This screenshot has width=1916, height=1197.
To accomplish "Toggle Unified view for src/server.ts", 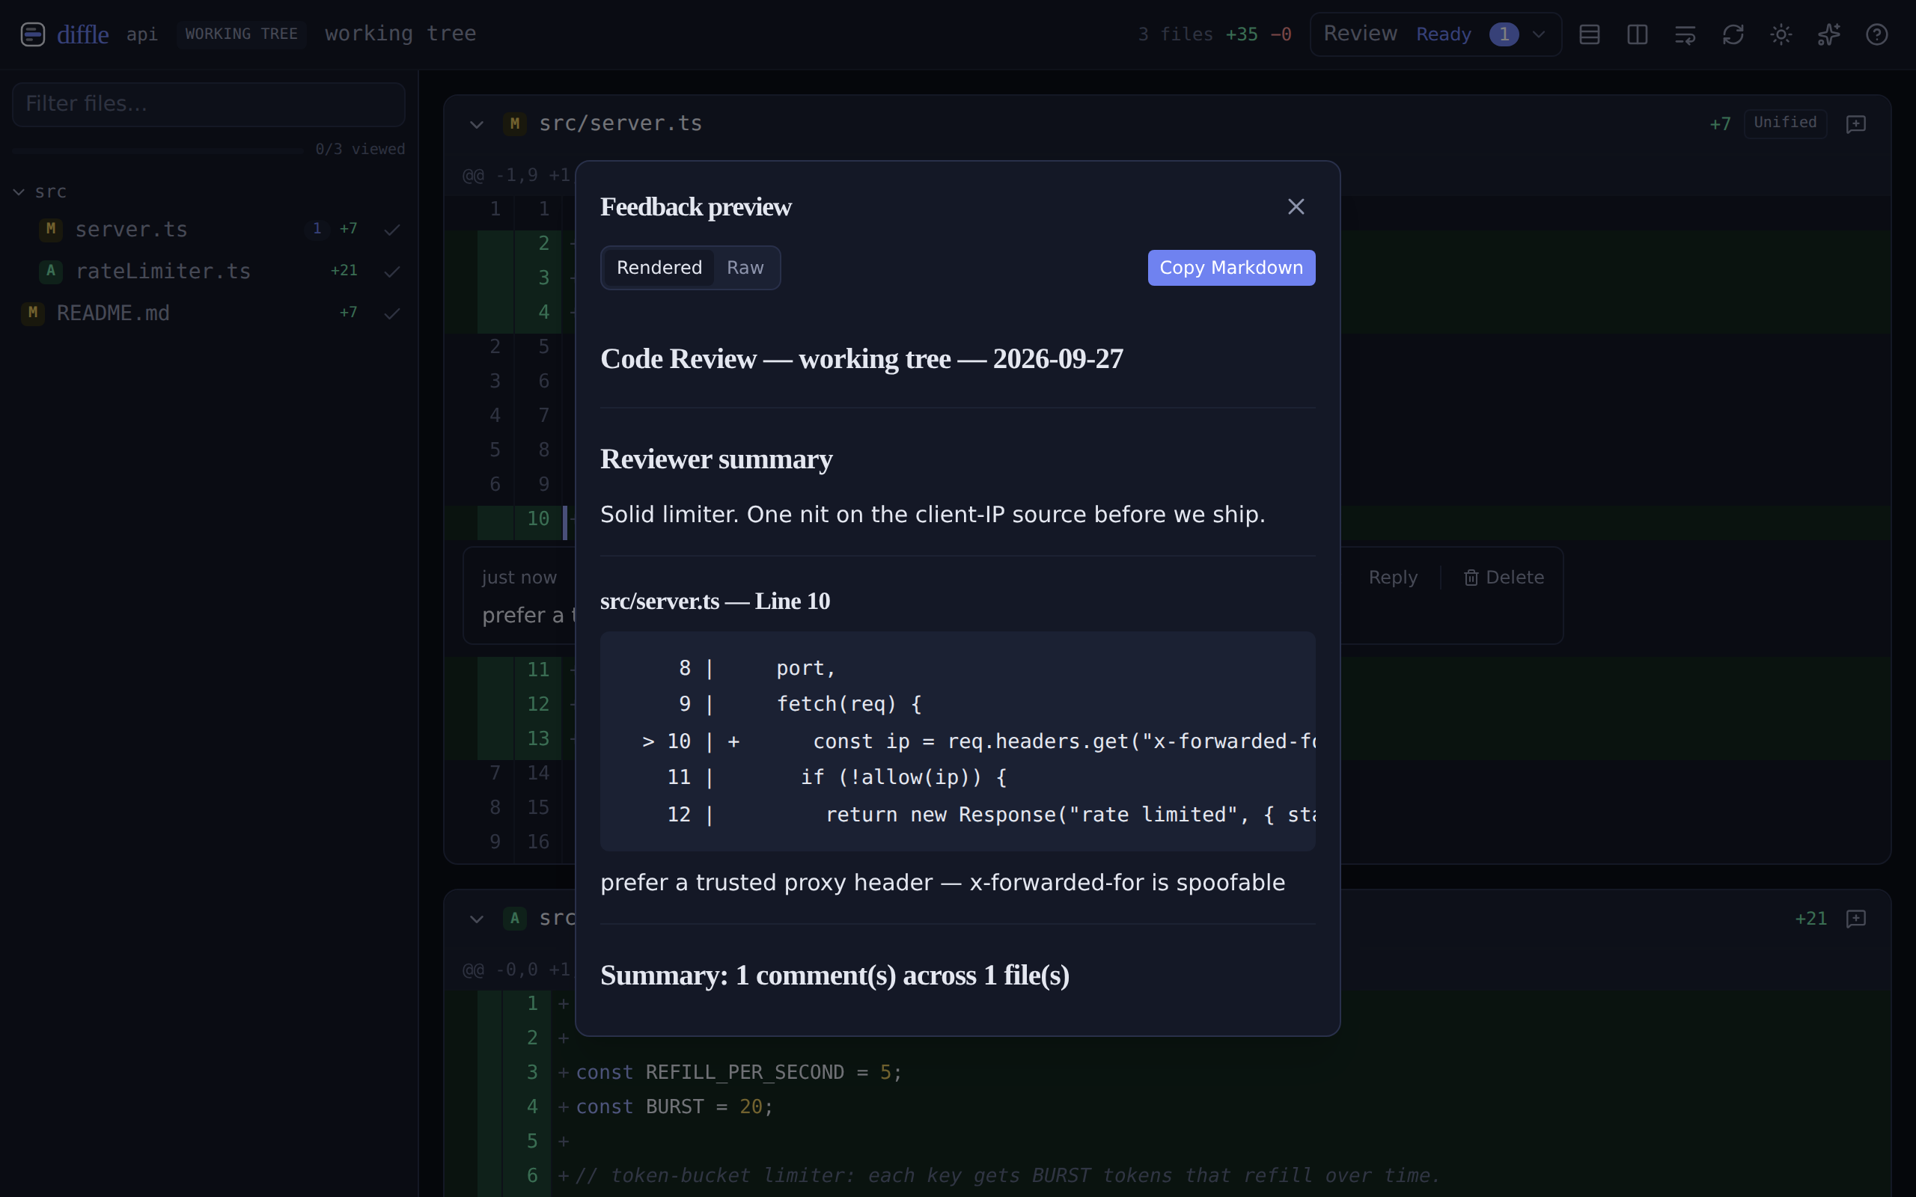I will coord(1784,123).
